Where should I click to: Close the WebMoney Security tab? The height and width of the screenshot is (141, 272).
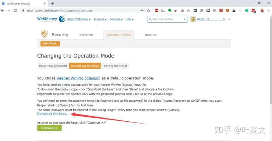[x=45, y=3]
